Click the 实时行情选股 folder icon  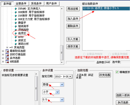pyautogui.click(x=7, y=54)
